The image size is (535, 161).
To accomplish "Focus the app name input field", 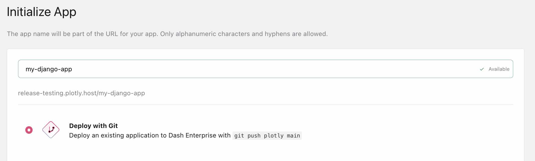I will coord(251,69).
